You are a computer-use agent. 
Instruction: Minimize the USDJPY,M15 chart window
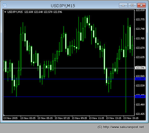click(x=123, y=5)
